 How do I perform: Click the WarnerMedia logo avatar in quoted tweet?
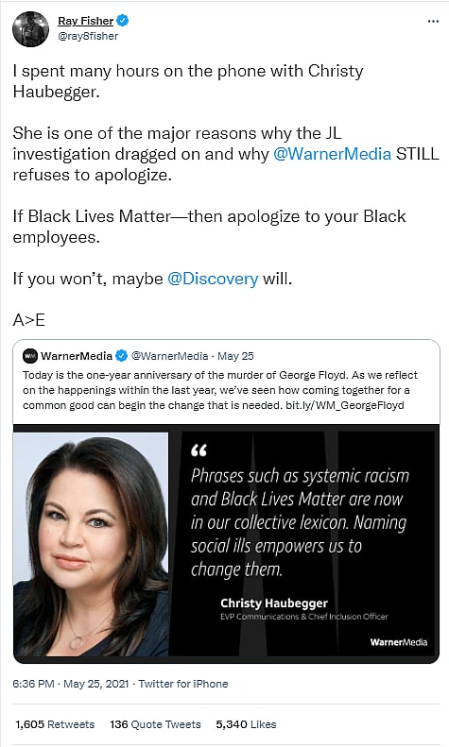click(30, 356)
